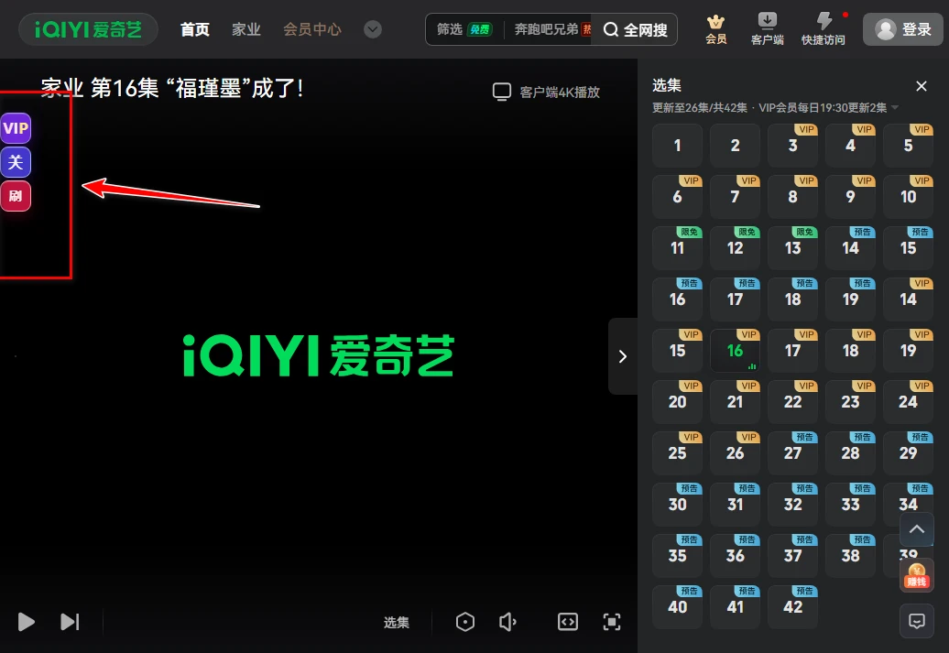This screenshot has width=949, height=653.
Task: Click 选集 in the player control bar
Action: click(x=397, y=622)
